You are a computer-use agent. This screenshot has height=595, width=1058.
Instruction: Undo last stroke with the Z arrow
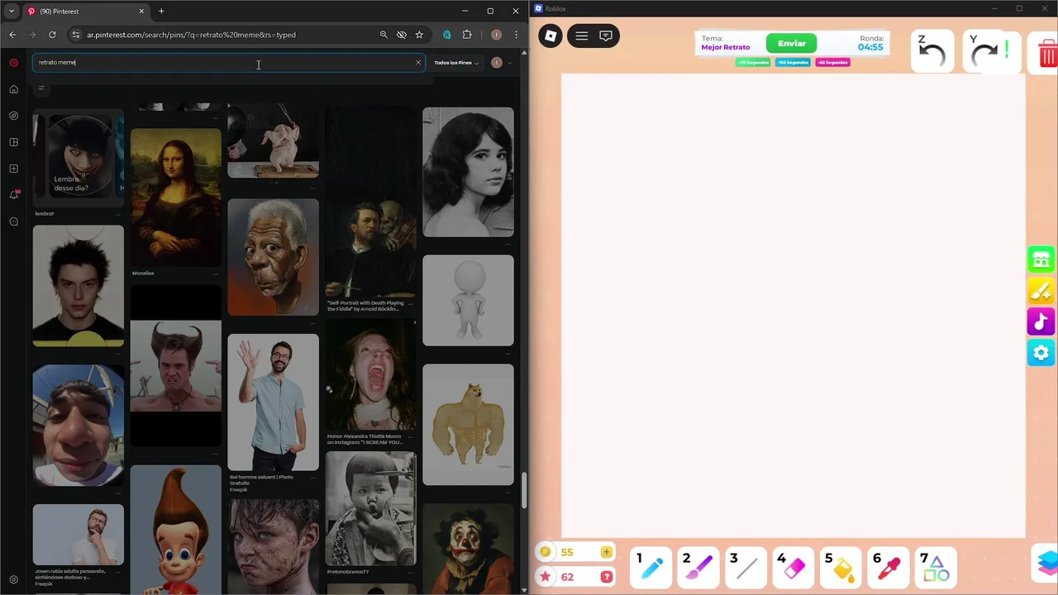tap(932, 51)
